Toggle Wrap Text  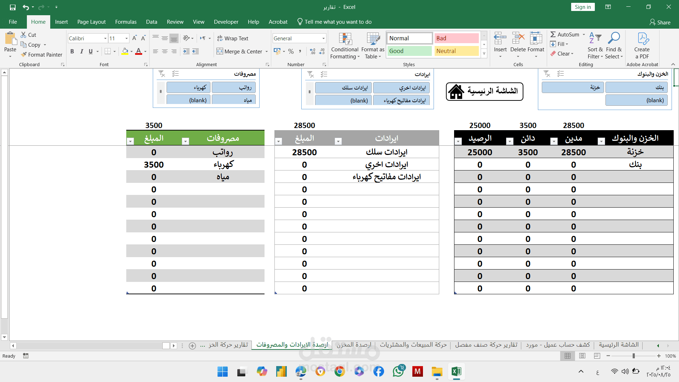coord(233,38)
